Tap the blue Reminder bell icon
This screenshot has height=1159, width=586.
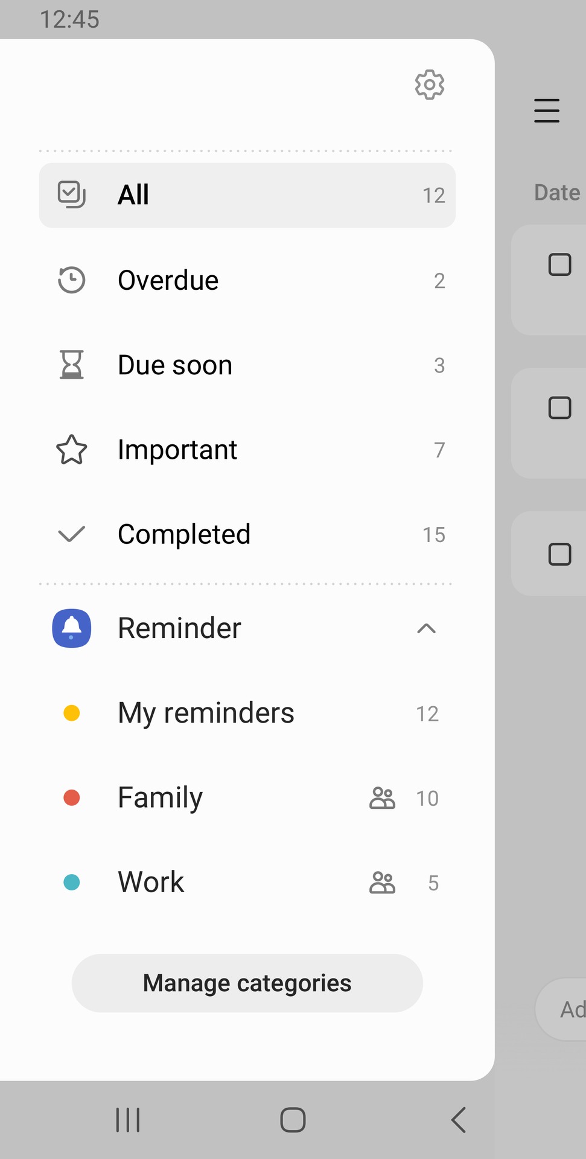tap(72, 628)
